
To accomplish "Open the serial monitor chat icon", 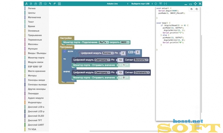I will 161,4.
